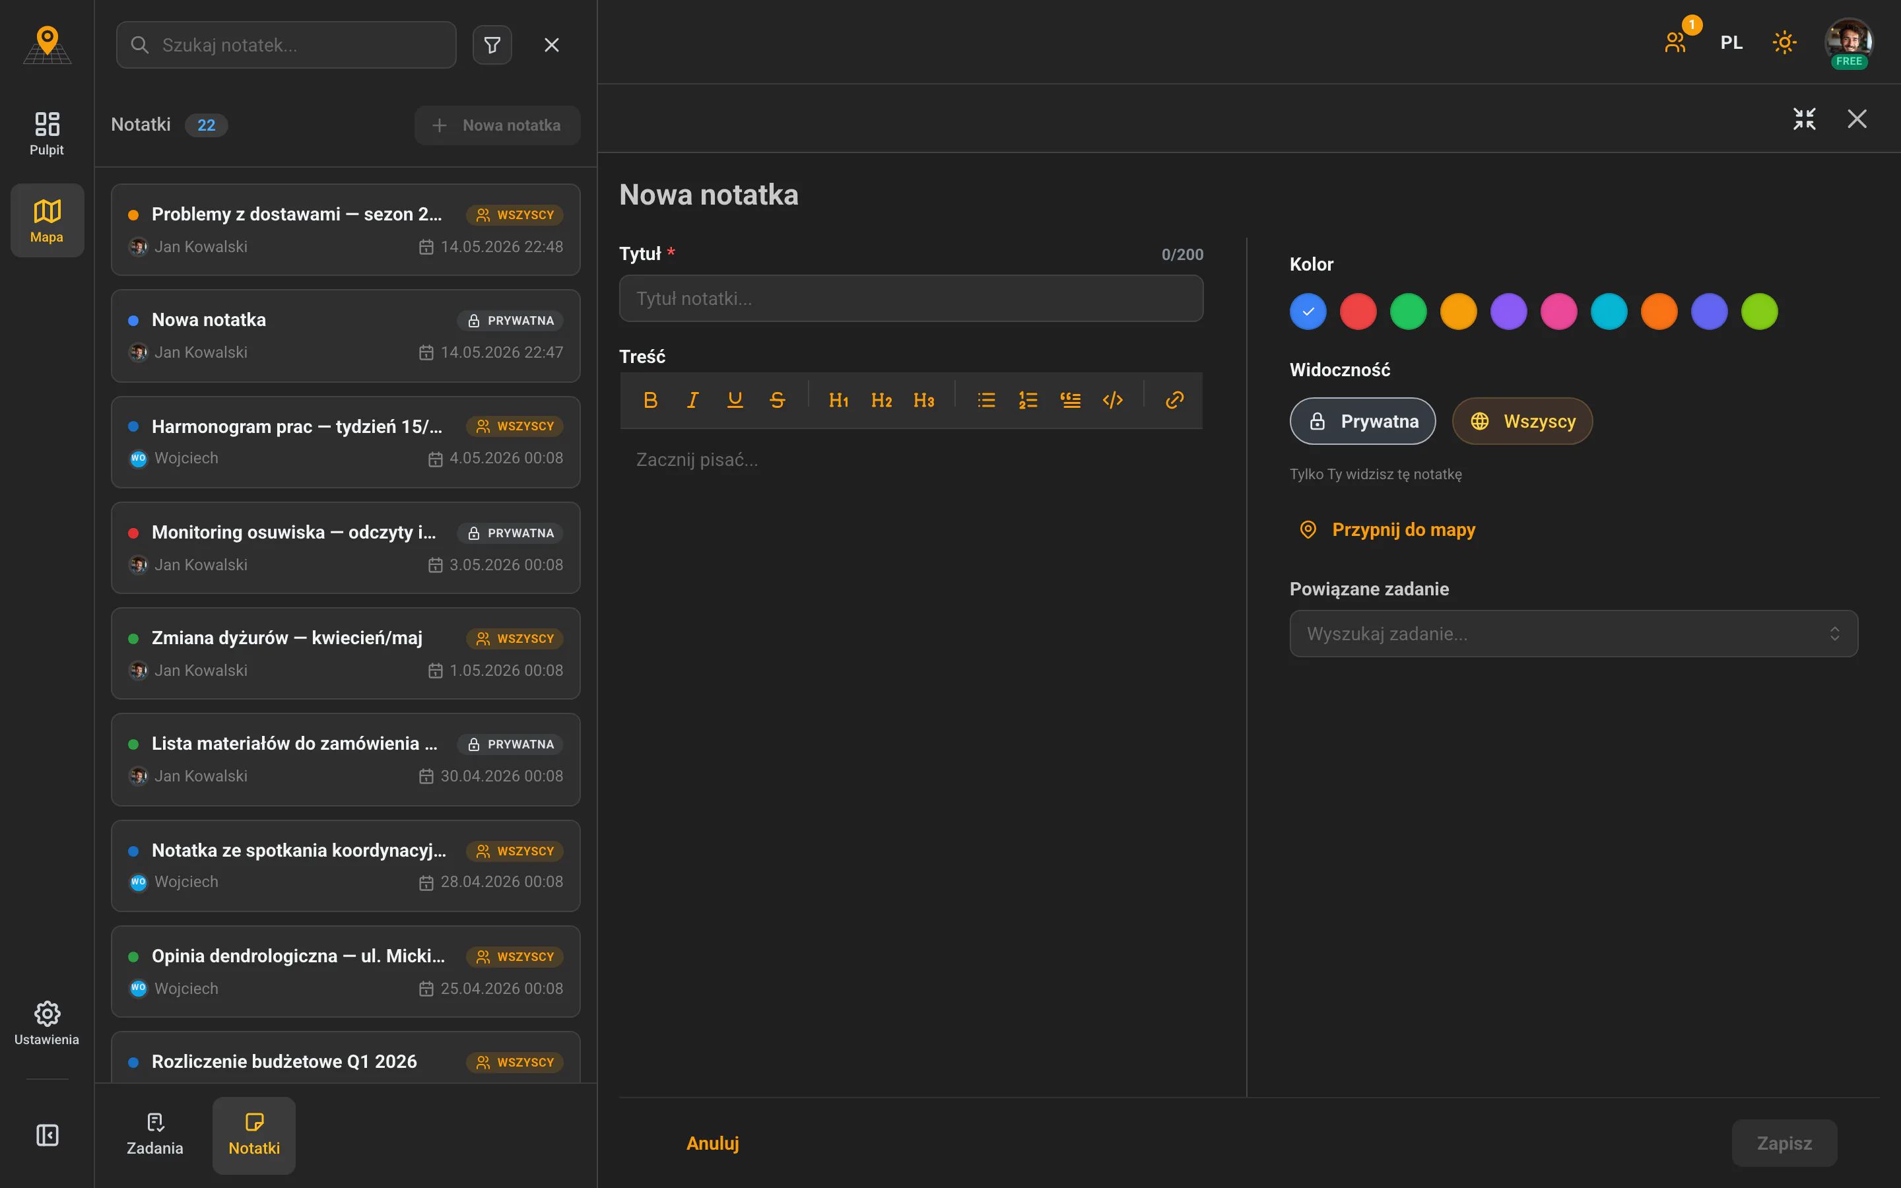Click date 14.05.2026 22:48
Screen dimensions: 1901x1188
point(501,247)
